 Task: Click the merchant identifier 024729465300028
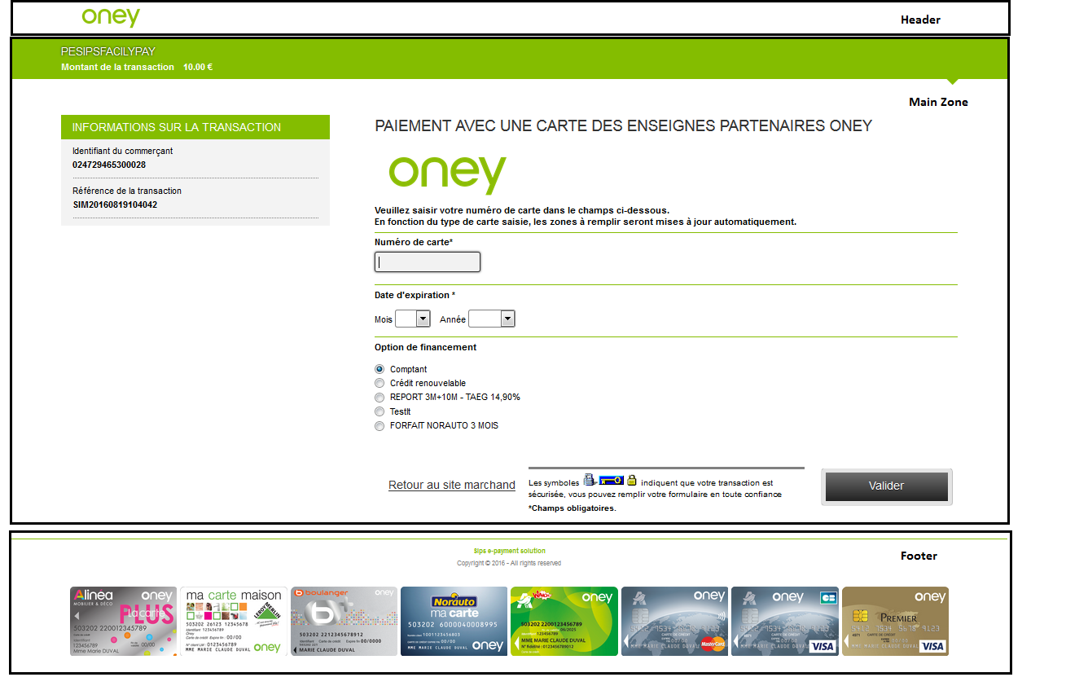pyautogui.click(x=109, y=165)
